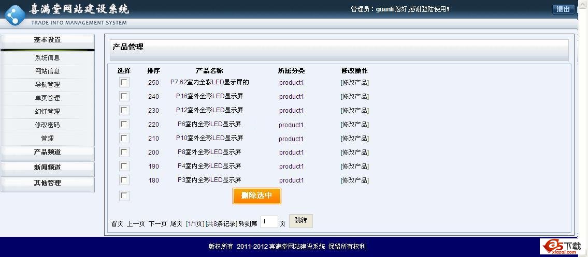Click the sort value 250
The width and height of the screenshot is (588, 257).
(153, 83)
